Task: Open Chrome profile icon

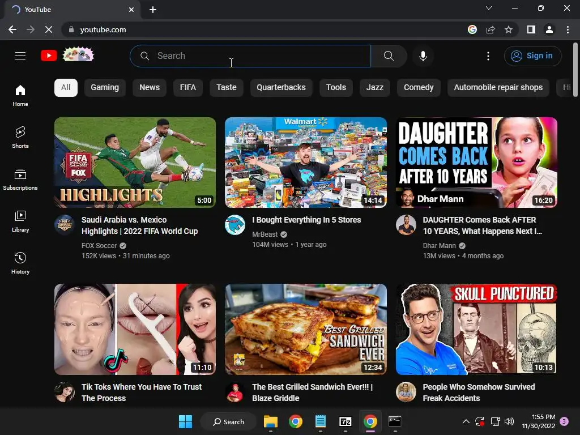Action: (549, 29)
